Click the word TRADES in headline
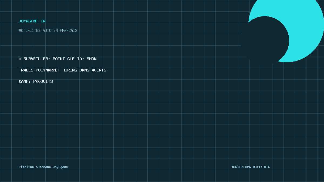The height and width of the screenshot is (182, 324). (x=26, y=70)
